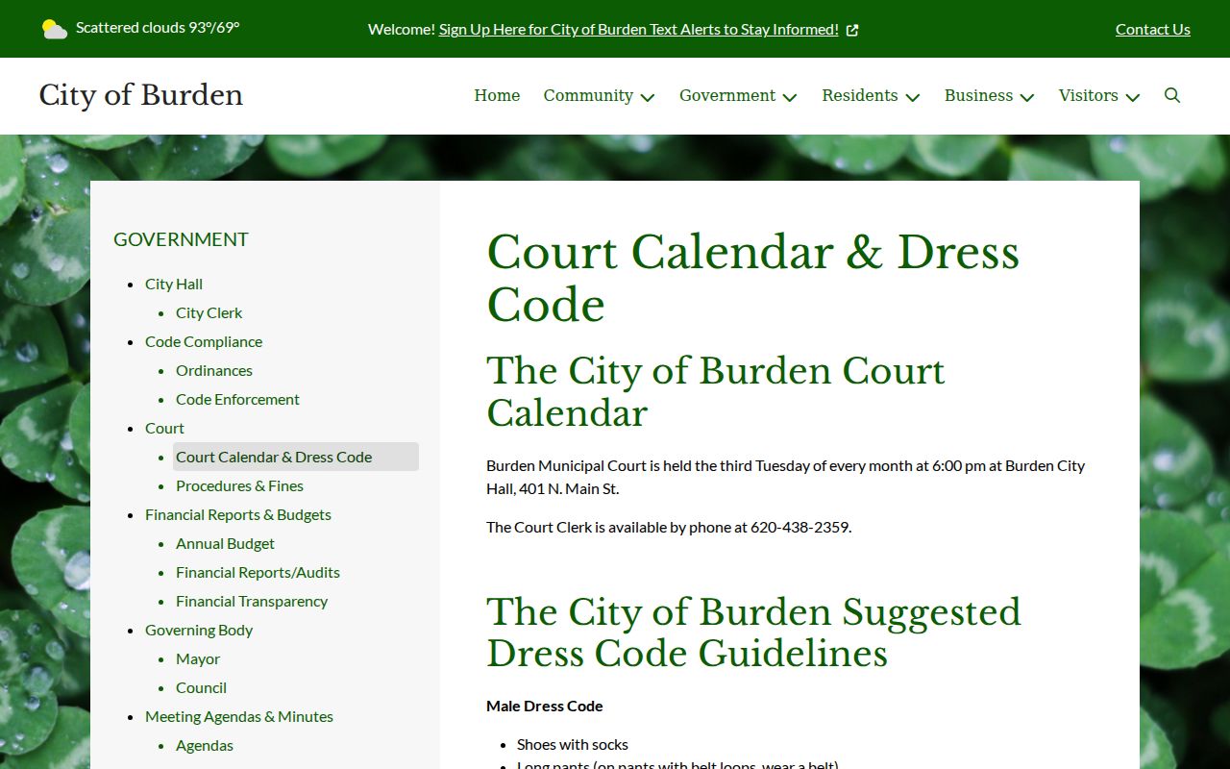Open Procedures & Fines sidebar link
1230x769 pixels.
coord(239,485)
